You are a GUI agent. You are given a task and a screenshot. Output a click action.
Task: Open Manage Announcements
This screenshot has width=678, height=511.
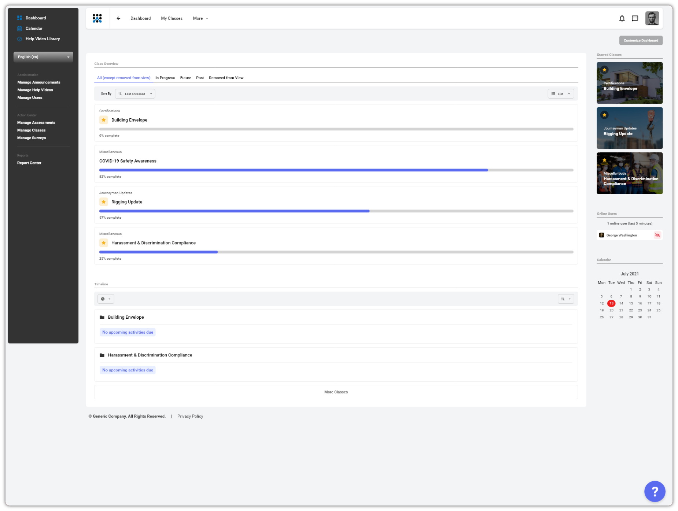[x=39, y=82]
